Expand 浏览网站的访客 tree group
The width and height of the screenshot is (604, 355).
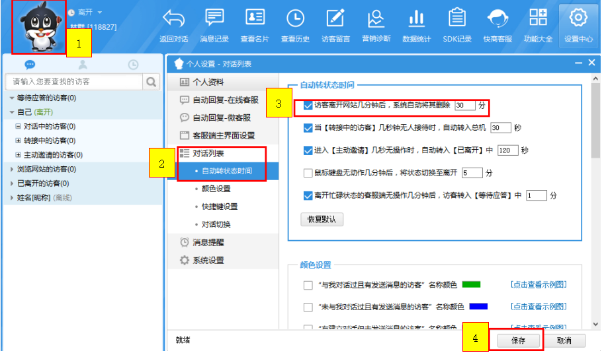12,170
